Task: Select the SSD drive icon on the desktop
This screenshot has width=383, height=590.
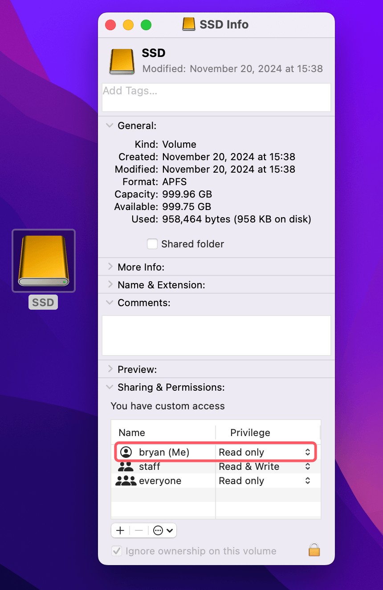Action: click(x=43, y=260)
